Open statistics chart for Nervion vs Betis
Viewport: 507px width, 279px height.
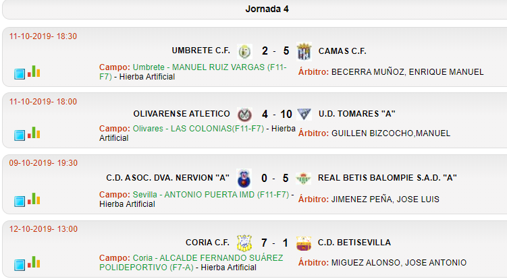tap(34, 199)
